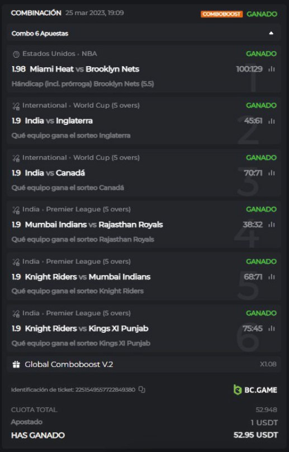Open Knight Riders vs Kings XI Punjab match

[87, 328]
